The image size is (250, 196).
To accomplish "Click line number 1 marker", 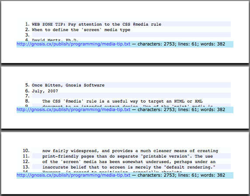I will [28, 24].
